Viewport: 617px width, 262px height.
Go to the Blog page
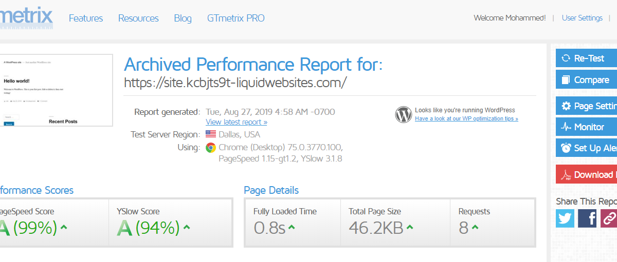pyautogui.click(x=183, y=18)
